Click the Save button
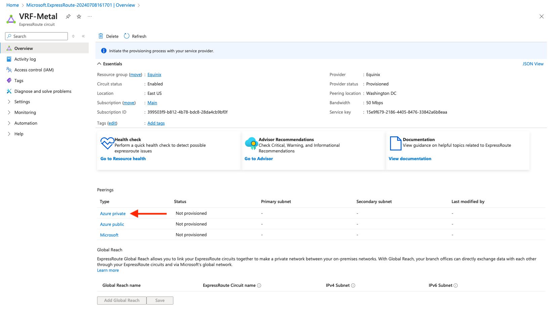The image size is (548, 323). 160,301
